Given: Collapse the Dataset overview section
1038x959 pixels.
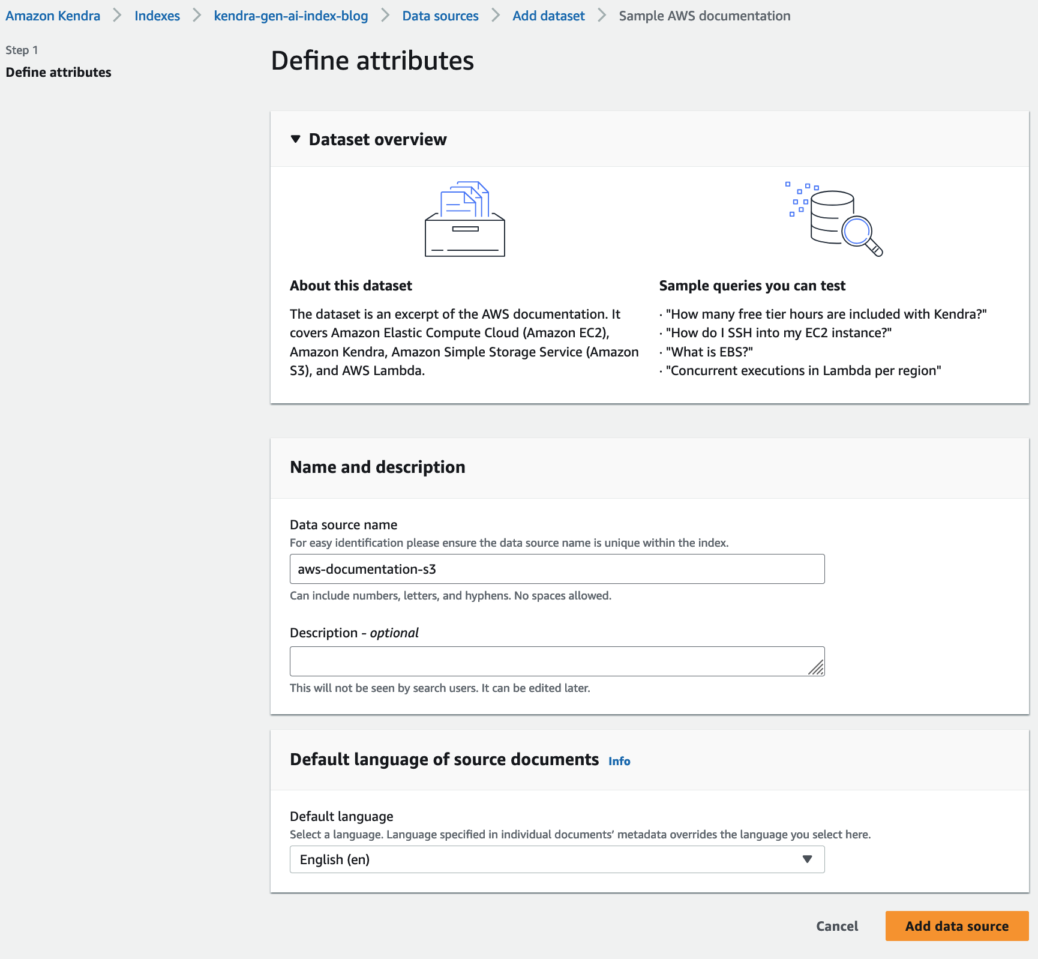Looking at the screenshot, I should point(295,139).
